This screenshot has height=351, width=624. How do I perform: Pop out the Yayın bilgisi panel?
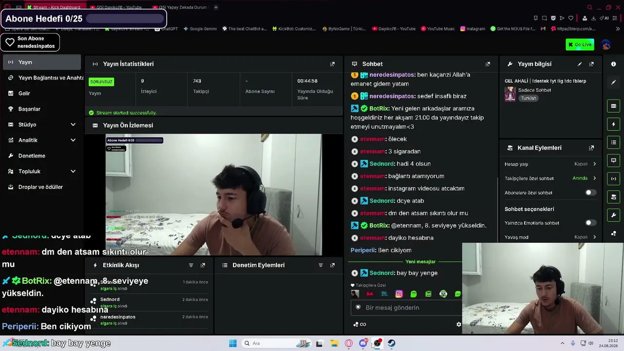591,64
